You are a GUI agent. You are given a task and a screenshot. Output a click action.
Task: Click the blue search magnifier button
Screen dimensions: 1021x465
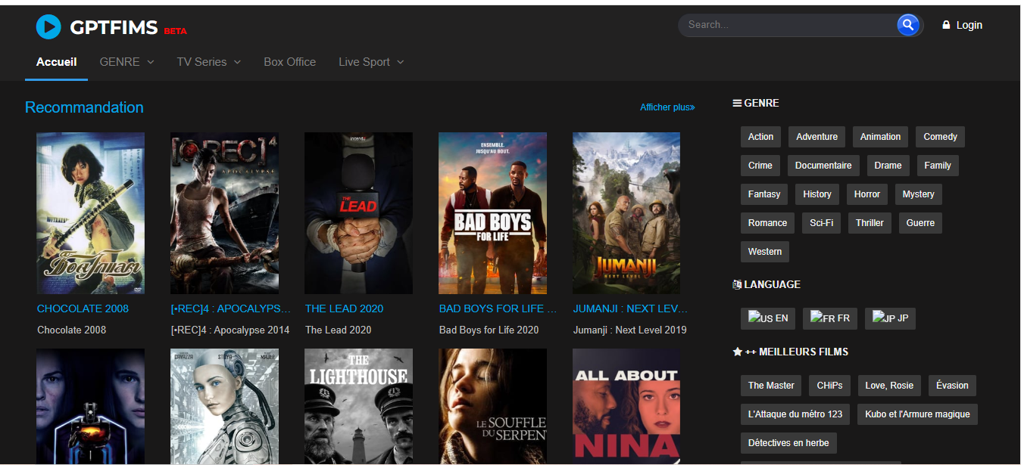click(908, 25)
